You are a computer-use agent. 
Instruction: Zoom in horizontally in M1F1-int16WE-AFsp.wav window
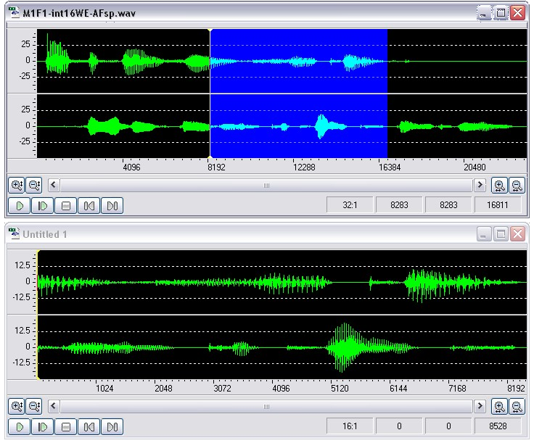point(499,186)
